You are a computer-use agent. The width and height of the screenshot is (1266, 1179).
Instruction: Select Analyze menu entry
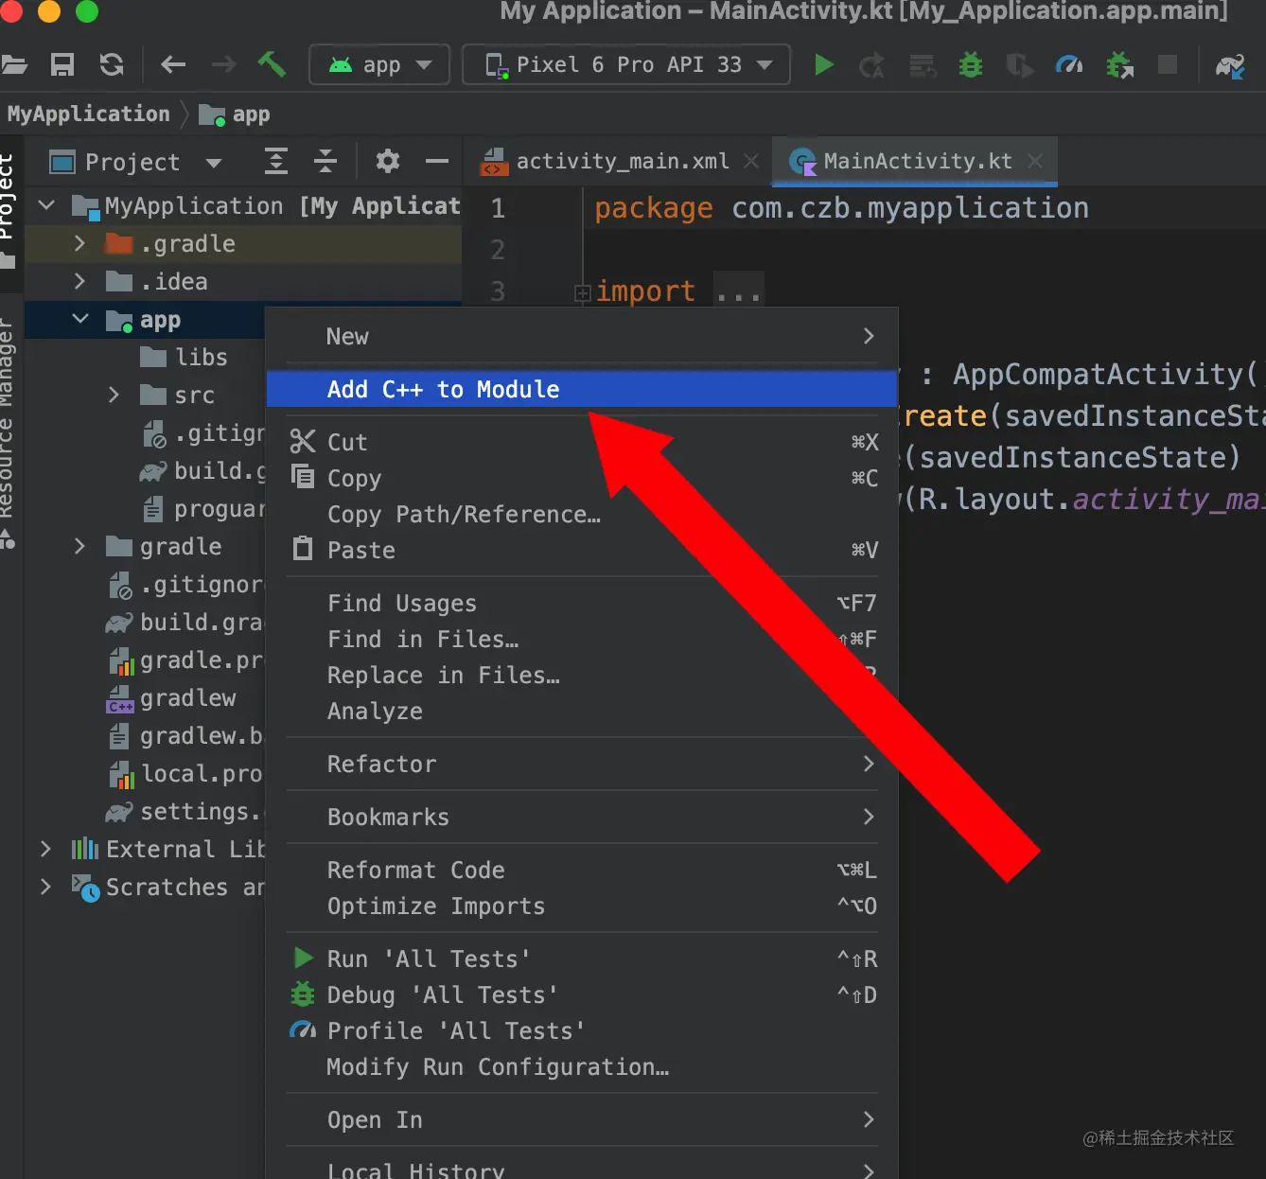tap(582, 711)
